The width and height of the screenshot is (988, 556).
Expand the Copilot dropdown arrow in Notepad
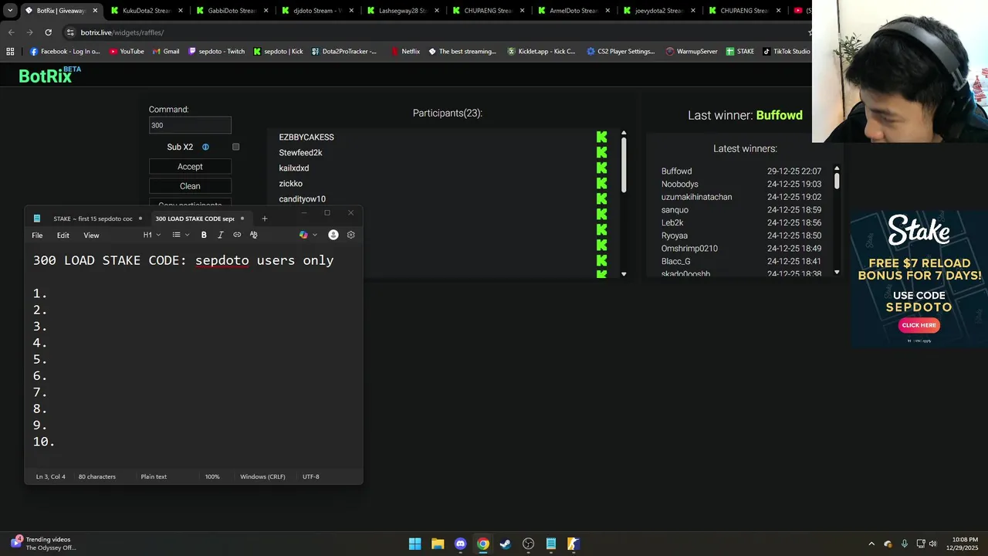click(315, 235)
